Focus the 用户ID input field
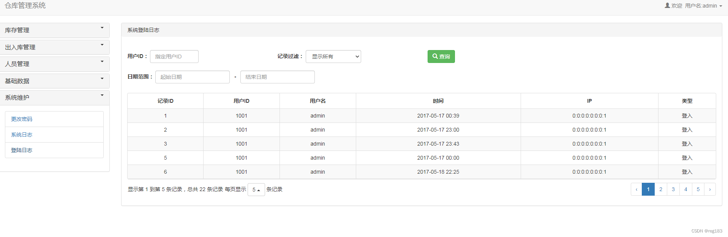 [174, 57]
